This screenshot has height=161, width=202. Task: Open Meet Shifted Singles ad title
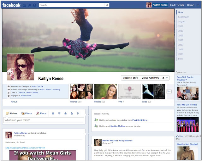(187, 144)
